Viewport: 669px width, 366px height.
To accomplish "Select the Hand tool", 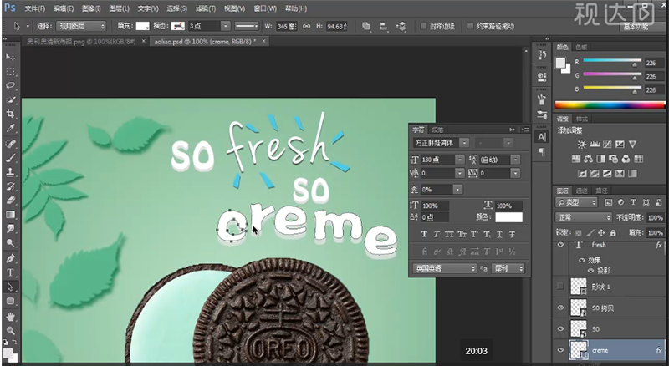I will [x=10, y=316].
